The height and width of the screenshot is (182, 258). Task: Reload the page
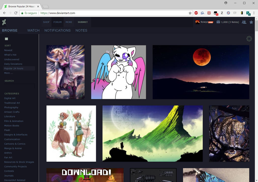coord(16,13)
